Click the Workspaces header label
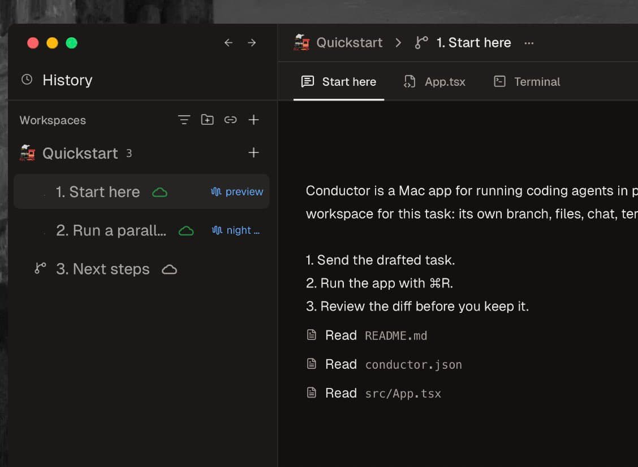The image size is (638, 467). click(x=53, y=120)
